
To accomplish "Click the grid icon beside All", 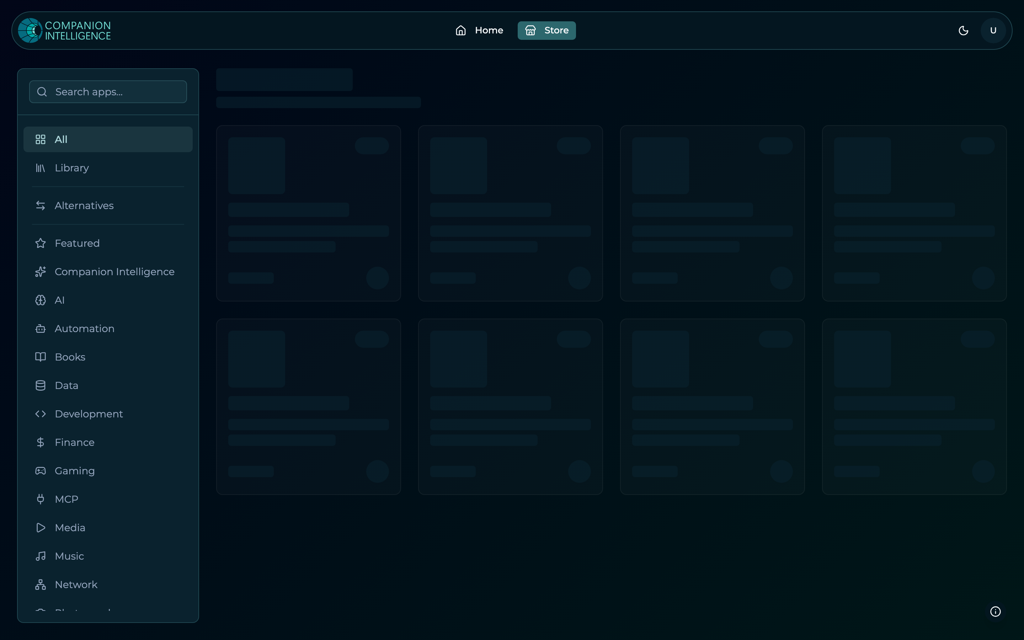I will [41, 139].
